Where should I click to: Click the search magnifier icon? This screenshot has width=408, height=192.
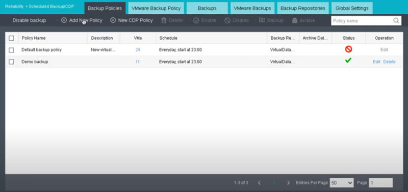click(x=396, y=21)
